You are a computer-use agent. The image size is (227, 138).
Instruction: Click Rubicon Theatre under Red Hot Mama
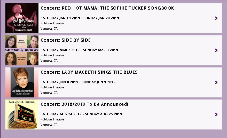[x=52, y=23]
